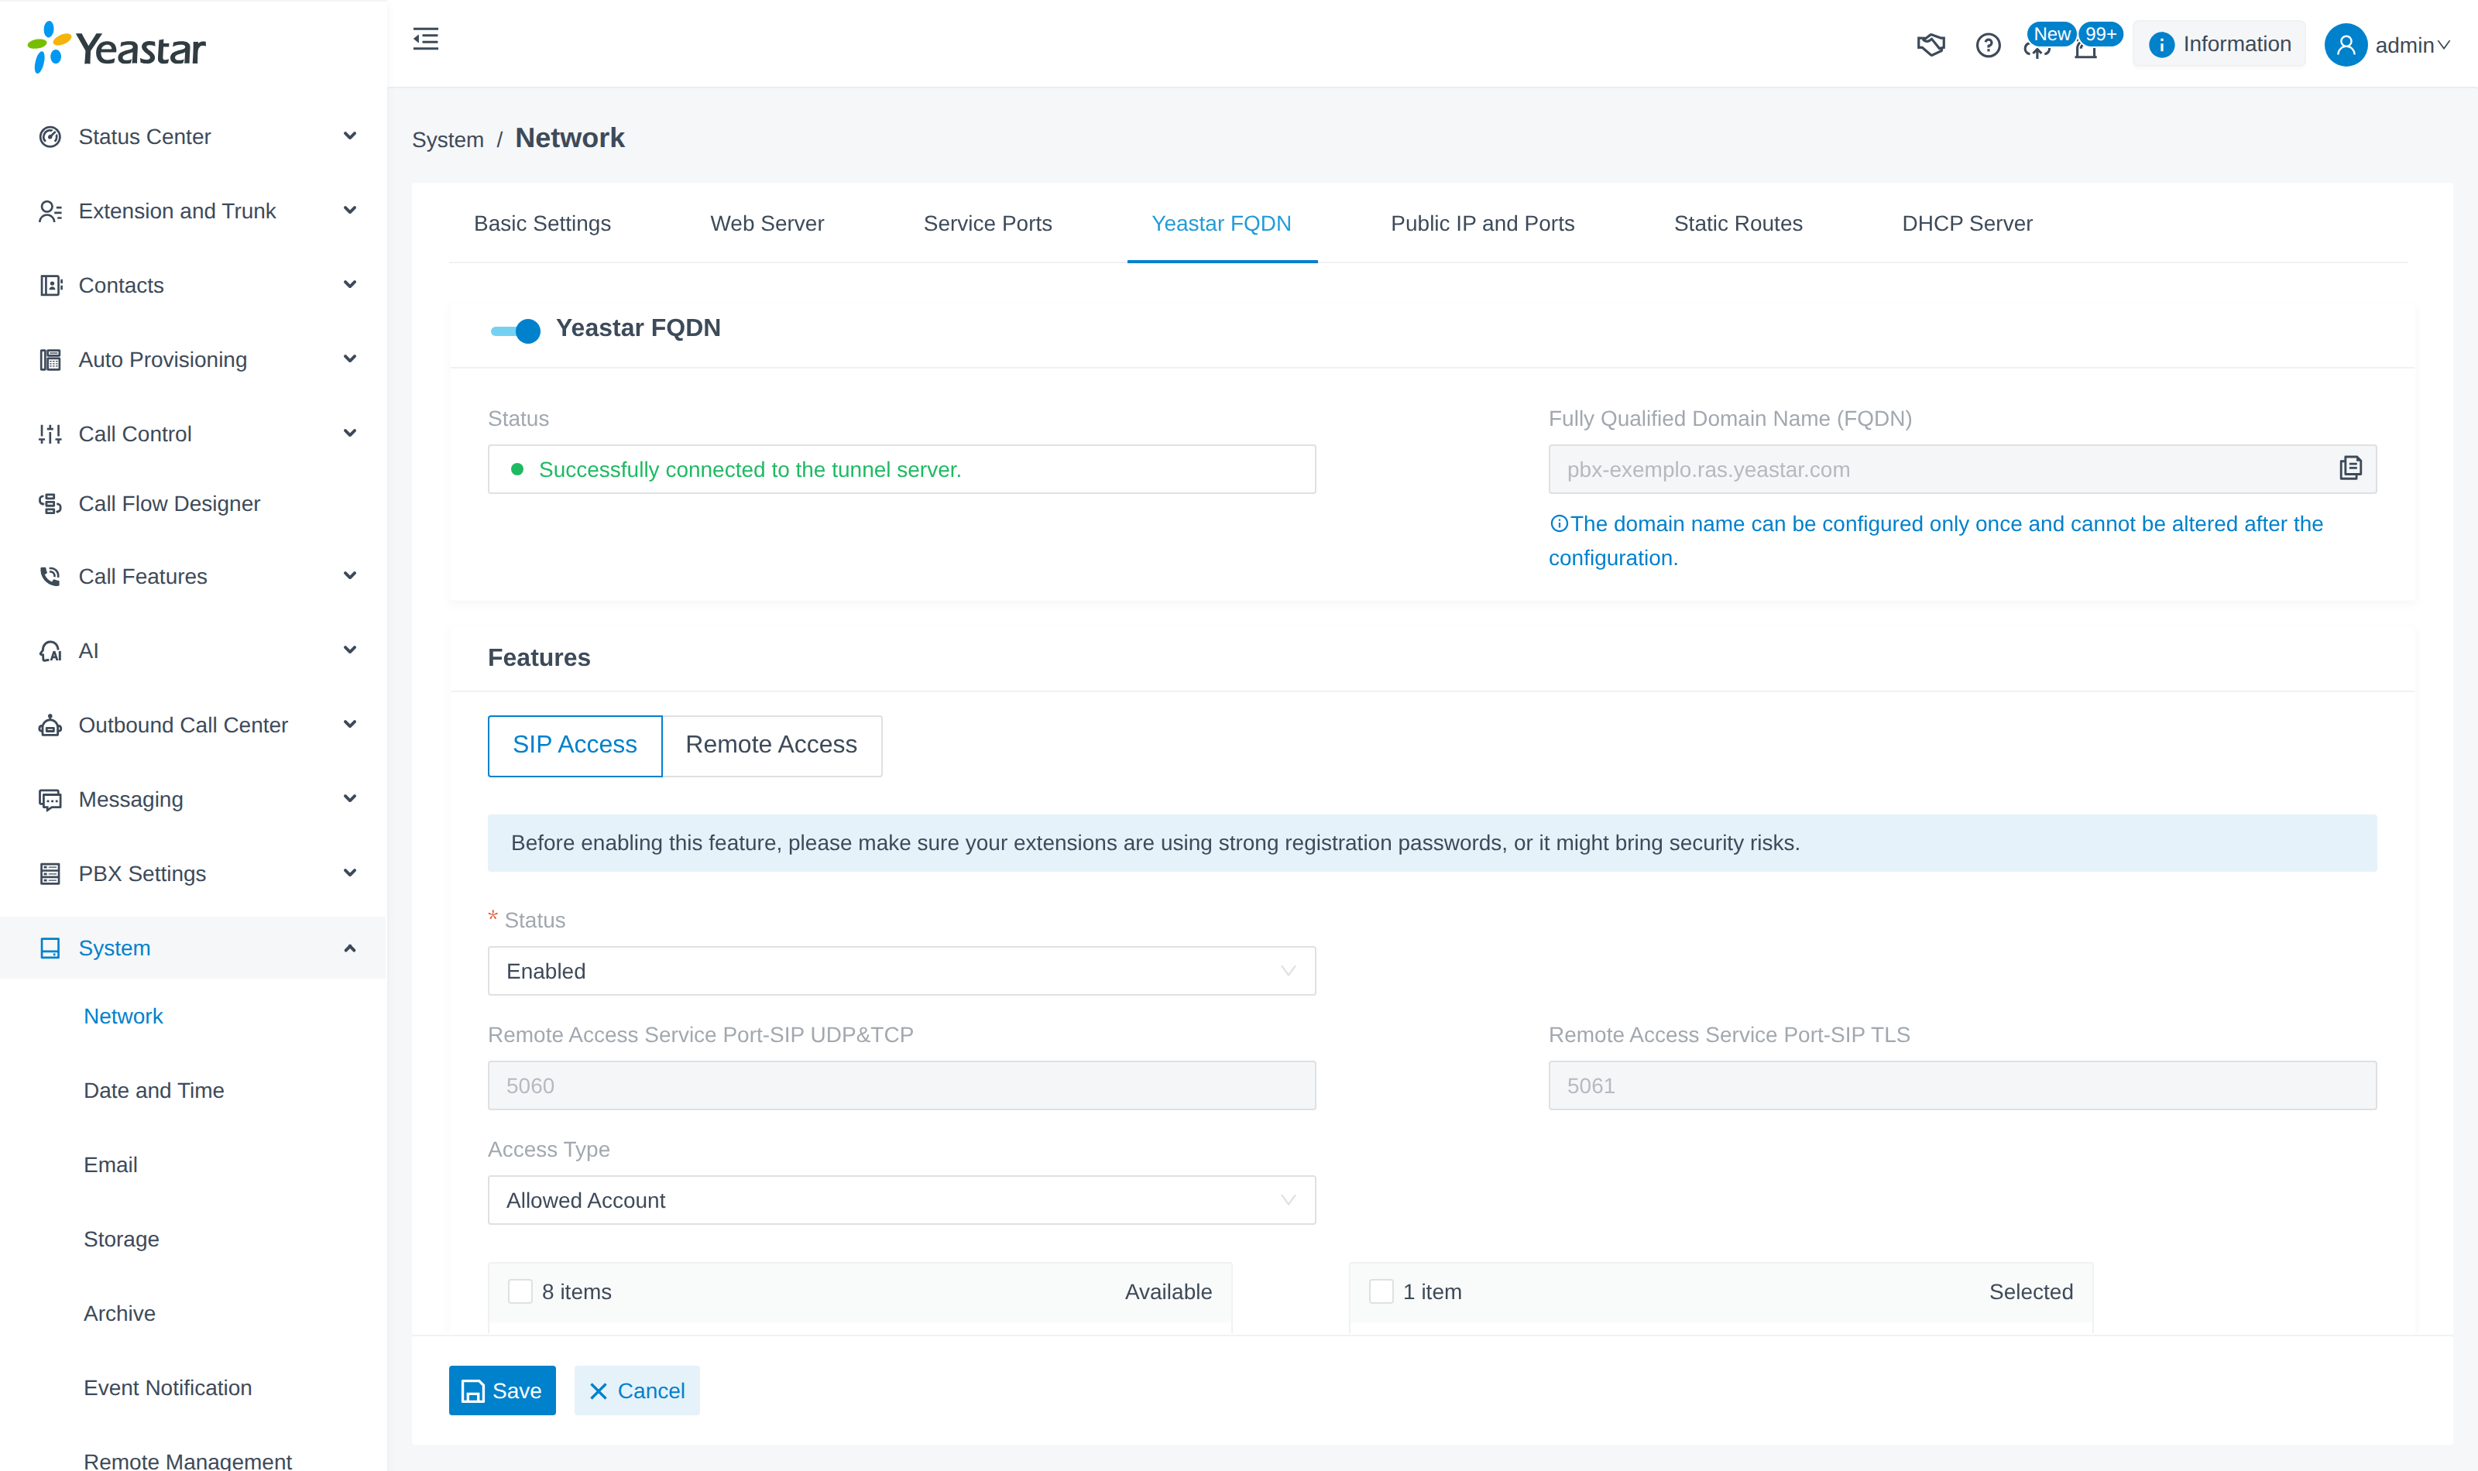Image resolution: width=2478 pixels, height=1471 pixels.
Task: Click the Call Flow Designer icon
Action: pyautogui.click(x=50, y=503)
